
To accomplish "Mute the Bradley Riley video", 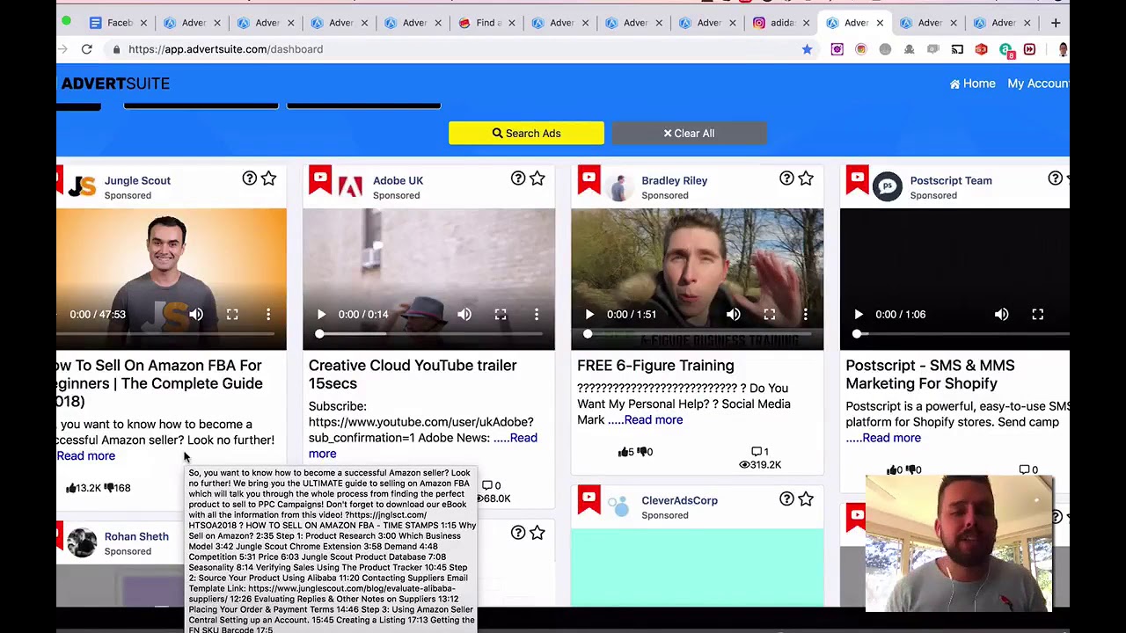I will click(733, 314).
